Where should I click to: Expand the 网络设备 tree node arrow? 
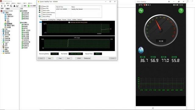(2, 40)
